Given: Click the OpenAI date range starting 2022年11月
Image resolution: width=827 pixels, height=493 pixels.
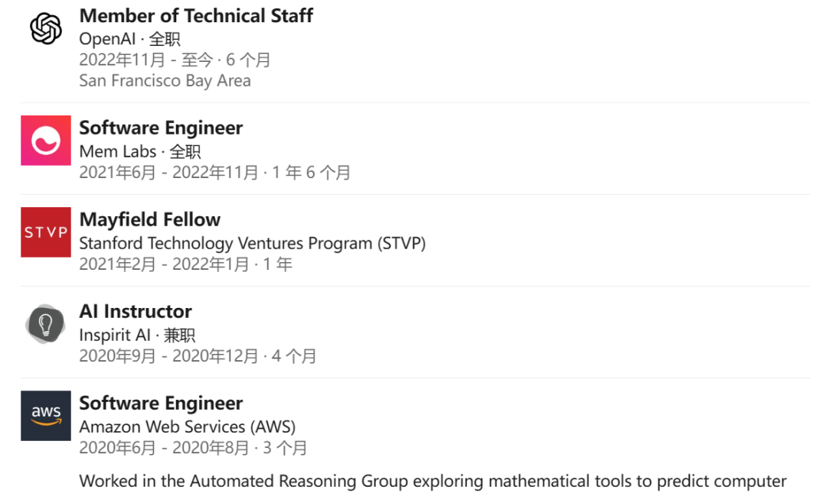Looking at the screenshot, I should 175,60.
